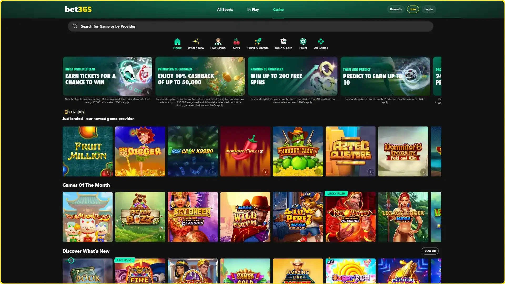Switch to the In-Play tab

click(253, 9)
